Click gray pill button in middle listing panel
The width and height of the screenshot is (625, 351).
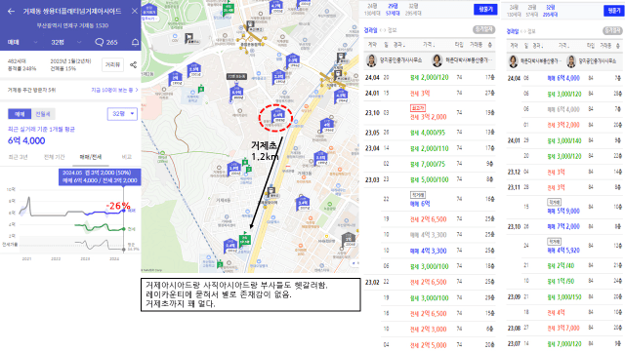click(483, 29)
